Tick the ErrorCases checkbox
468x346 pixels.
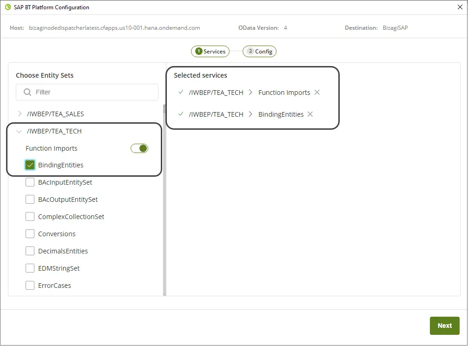click(30, 286)
